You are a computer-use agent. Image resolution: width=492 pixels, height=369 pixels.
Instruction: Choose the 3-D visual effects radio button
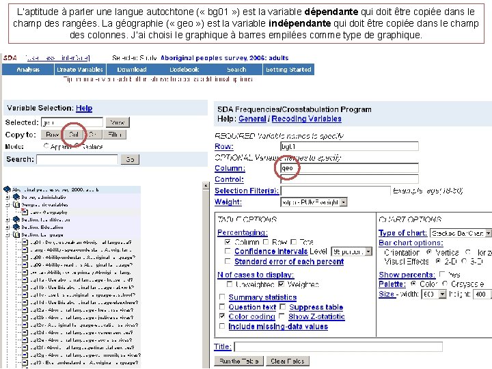pos(464,261)
